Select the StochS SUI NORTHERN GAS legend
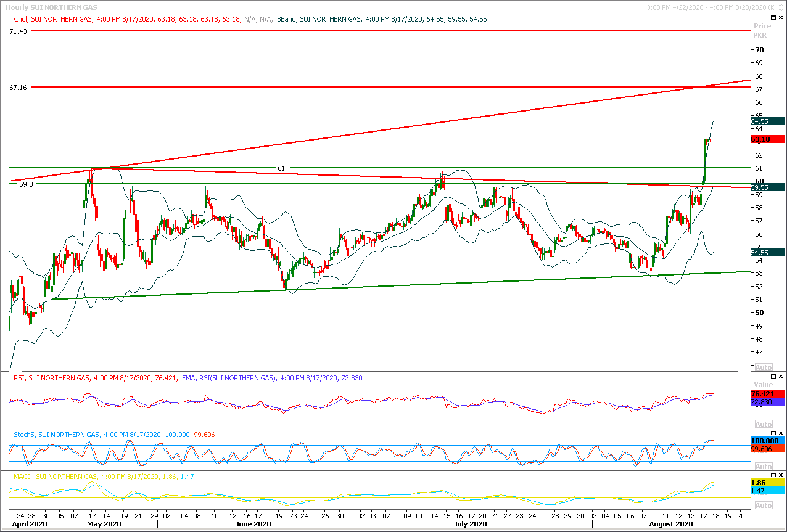This screenshot has width=787, height=532. [x=114, y=435]
